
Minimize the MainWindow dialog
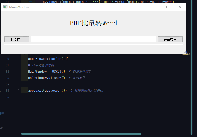click(155, 7)
